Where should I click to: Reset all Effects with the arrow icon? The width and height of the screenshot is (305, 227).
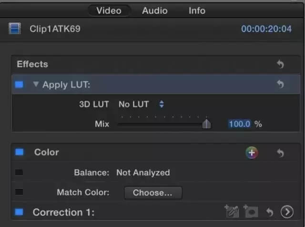pyautogui.click(x=280, y=64)
